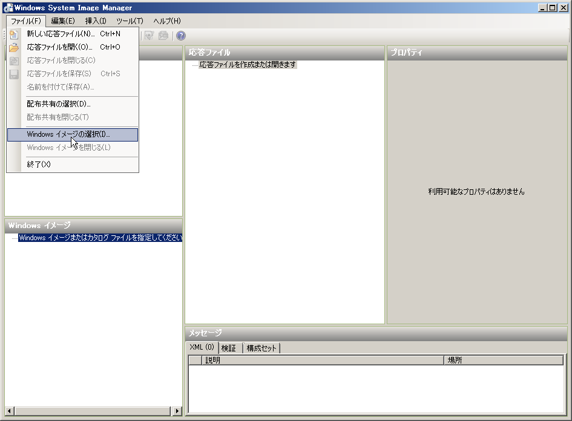Select 配布共有の選択(D)... menu entry

(x=73, y=104)
